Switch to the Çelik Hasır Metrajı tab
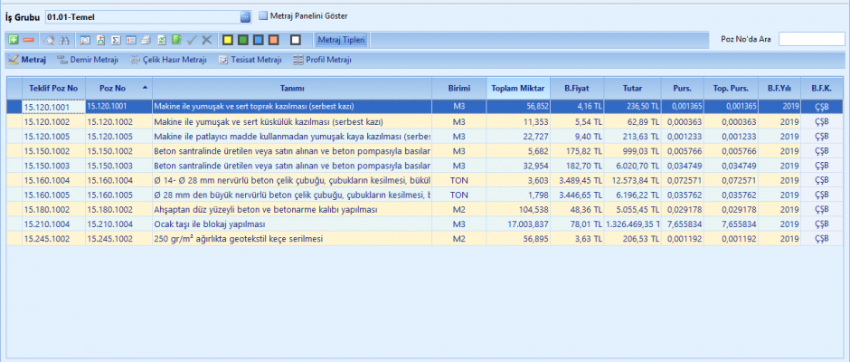 [169, 60]
